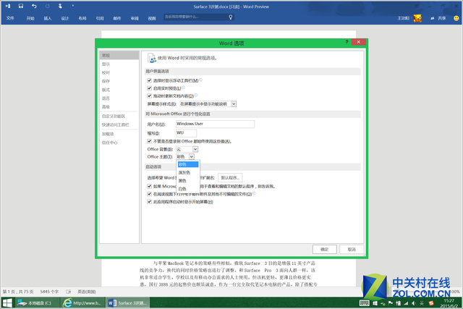
Task: Open the Insert (插入) ribbon tab
Action: coord(48,18)
